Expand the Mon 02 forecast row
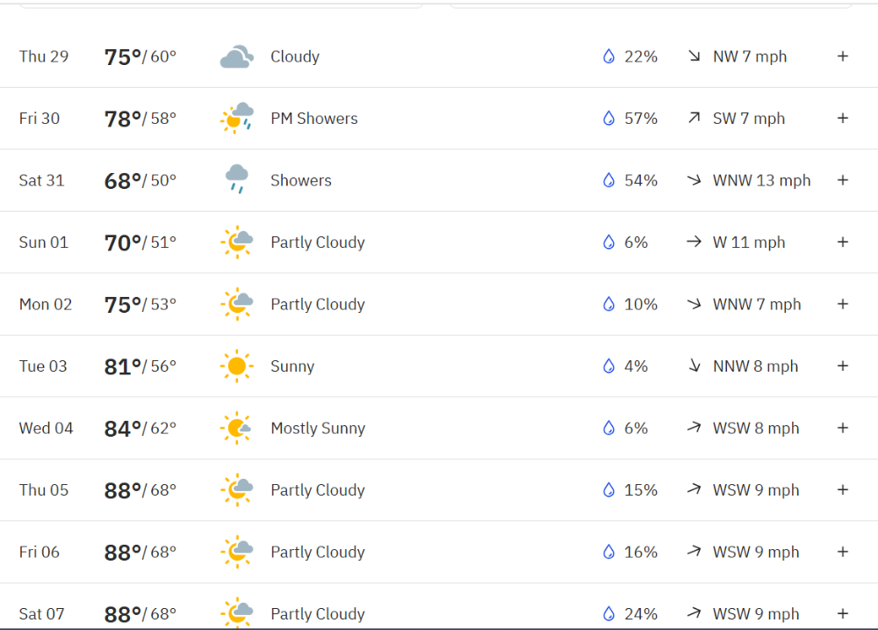This screenshot has height=630, width=878. point(843,304)
